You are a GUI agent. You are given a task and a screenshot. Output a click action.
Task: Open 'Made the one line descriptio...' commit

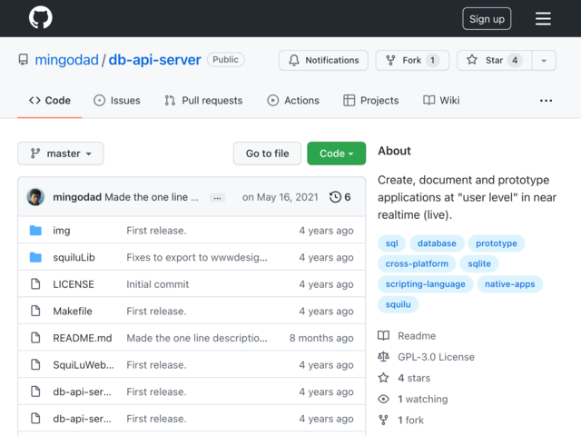point(197,338)
